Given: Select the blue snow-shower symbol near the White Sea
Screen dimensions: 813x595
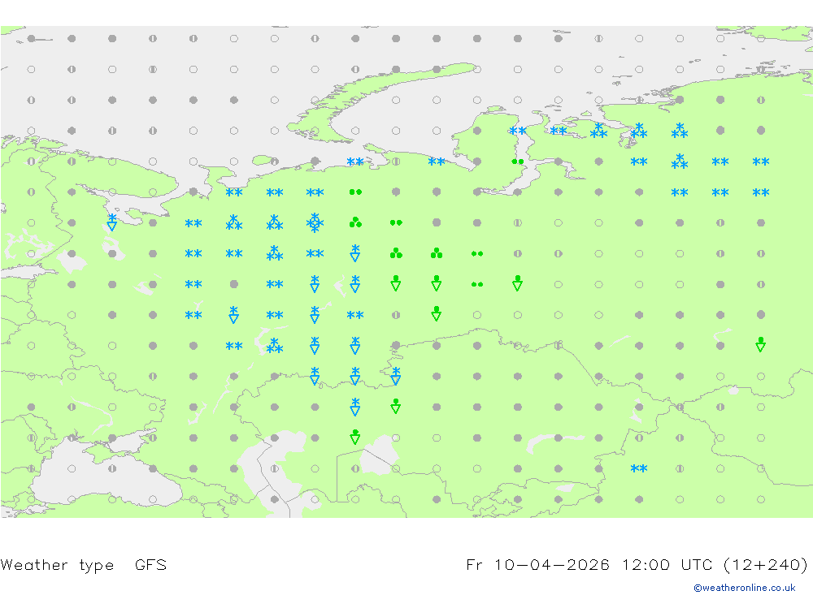Looking at the screenshot, I should (112, 222).
